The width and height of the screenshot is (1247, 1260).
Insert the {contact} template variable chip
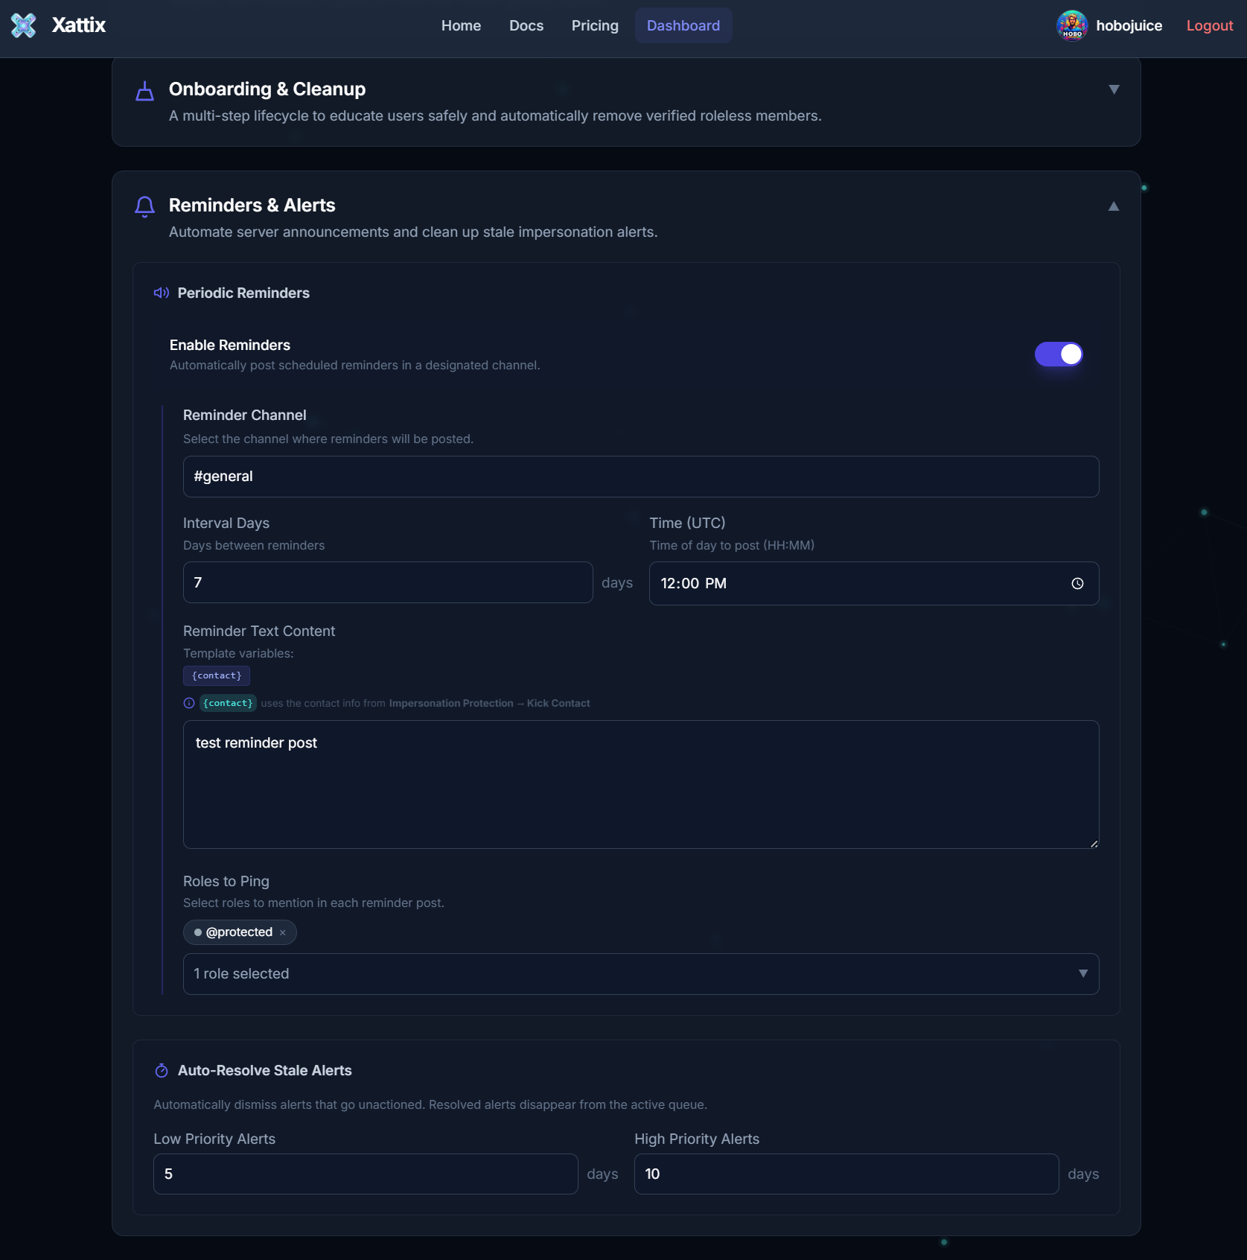coord(217,675)
